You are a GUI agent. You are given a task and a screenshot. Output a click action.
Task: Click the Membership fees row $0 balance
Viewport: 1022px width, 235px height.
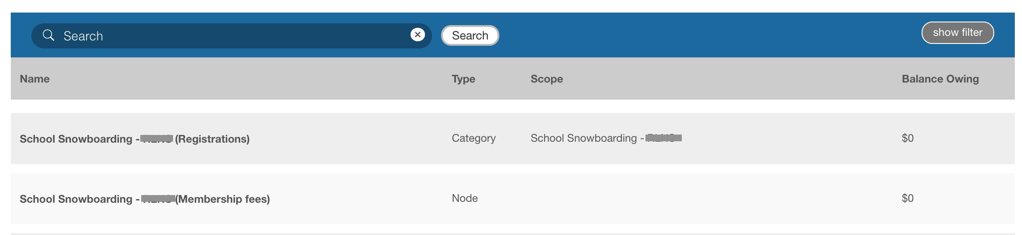click(x=907, y=198)
